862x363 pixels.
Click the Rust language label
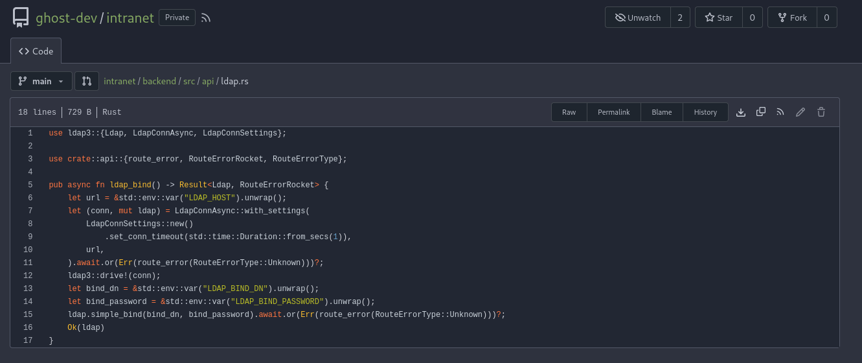112,112
